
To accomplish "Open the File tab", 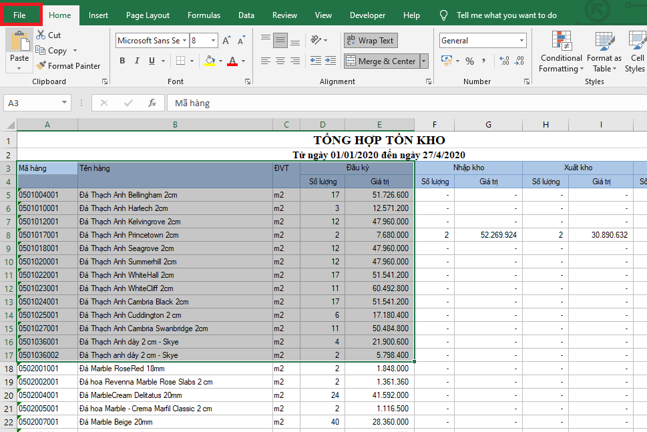I will click(20, 15).
